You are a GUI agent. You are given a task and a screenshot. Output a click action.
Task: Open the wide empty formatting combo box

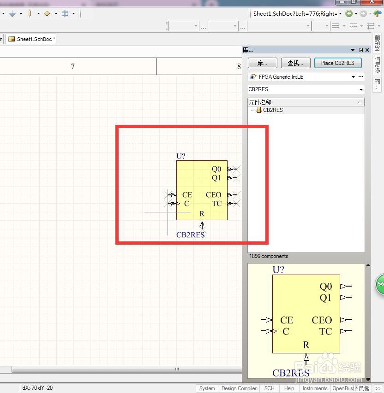point(279,26)
